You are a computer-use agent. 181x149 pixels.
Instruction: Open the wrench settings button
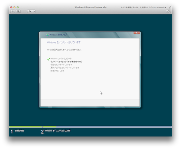[x=30, y=11]
